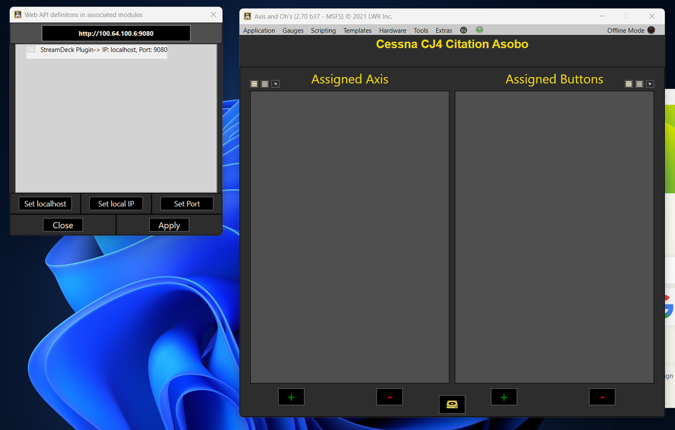This screenshot has height=430, width=675.
Task: Open the Hardware menu
Action: pos(393,31)
